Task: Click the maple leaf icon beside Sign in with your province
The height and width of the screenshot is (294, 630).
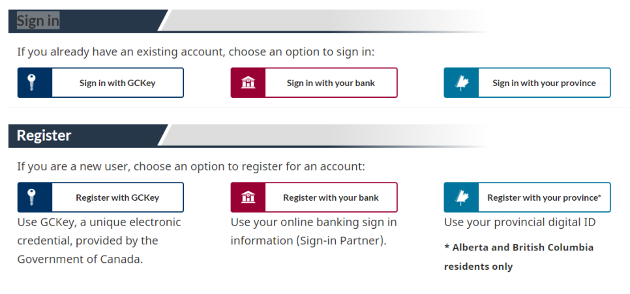Action: [461, 83]
